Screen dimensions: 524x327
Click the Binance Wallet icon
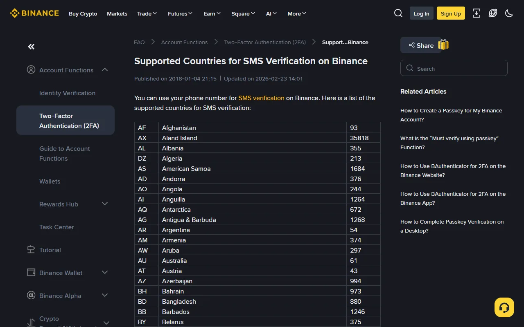click(x=31, y=272)
